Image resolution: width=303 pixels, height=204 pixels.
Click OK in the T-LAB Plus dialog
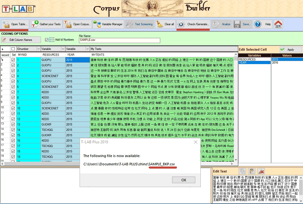coord(183,180)
